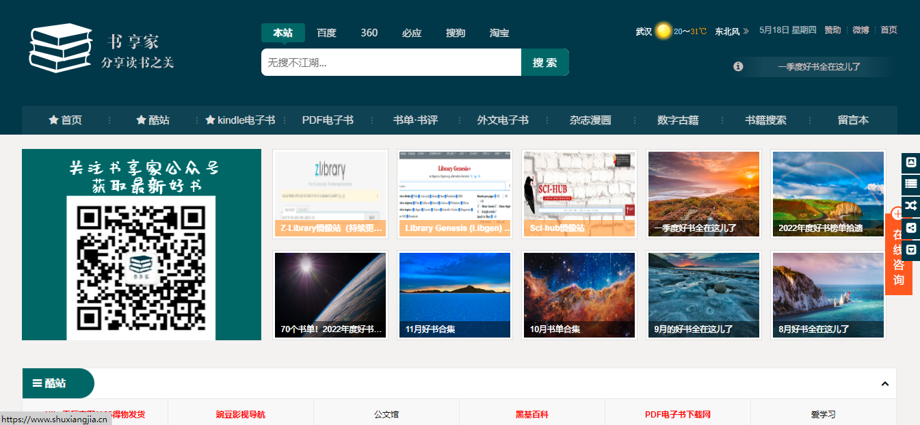Open the 爱学习 link
Viewport: 920px width, 425px height.
[x=824, y=414]
